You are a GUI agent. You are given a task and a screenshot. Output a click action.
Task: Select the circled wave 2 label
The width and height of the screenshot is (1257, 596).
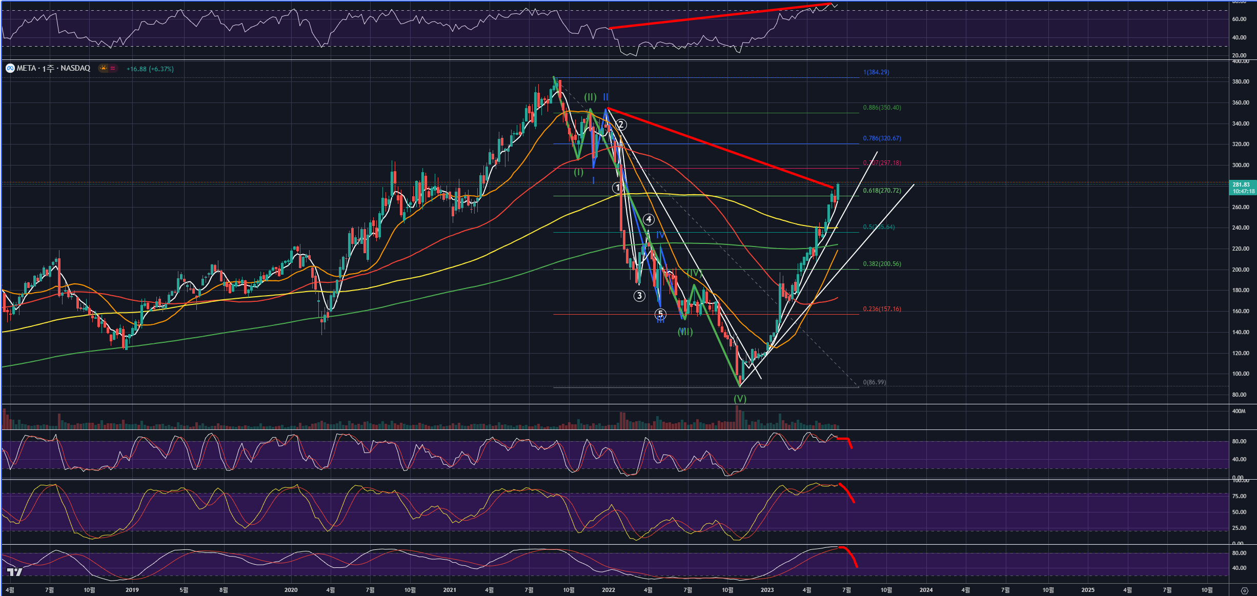click(621, 125)
